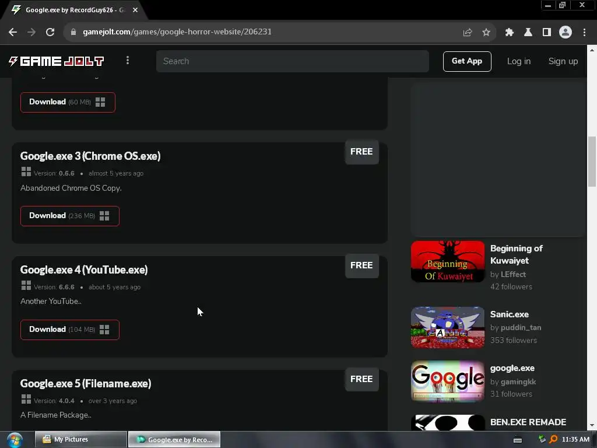Click the scrollbar down arrow

(x=592, y=425)
